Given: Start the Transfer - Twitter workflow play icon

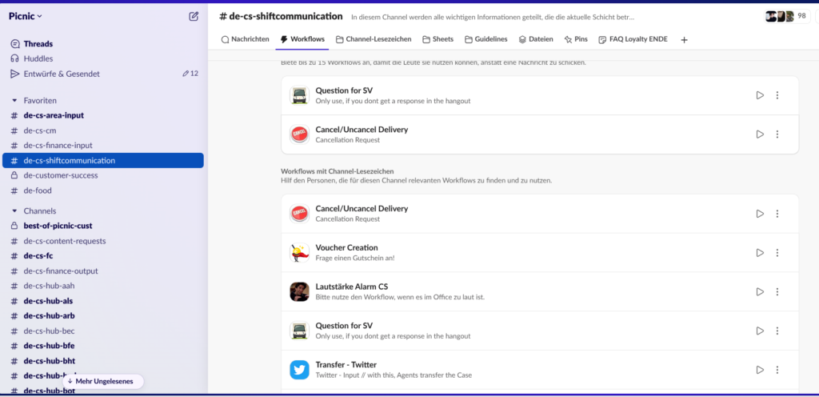Looking at the screenshot, I should (760, 370).
